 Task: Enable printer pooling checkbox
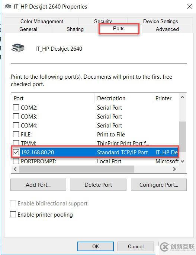13,214
